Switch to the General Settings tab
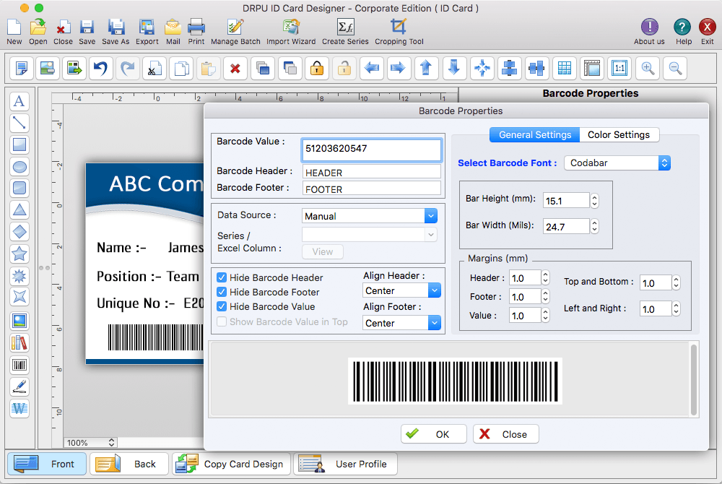The image size is (722, 484). [x=534, y=135]
